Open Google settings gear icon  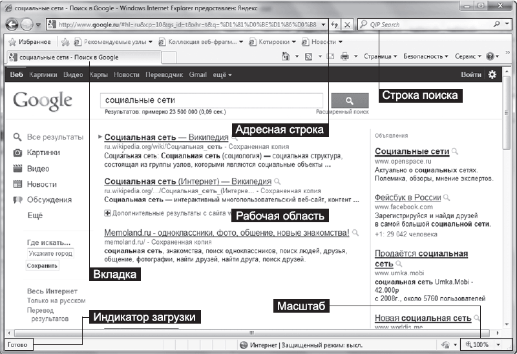[492, 75]
